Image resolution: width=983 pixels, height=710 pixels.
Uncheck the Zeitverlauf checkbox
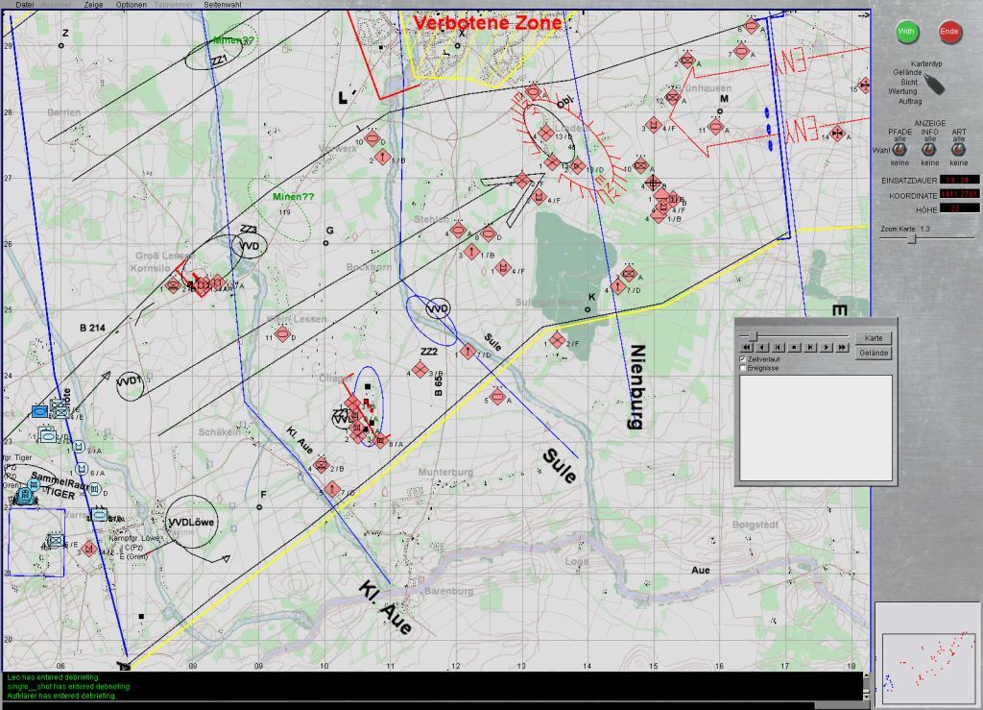(x=743, y=359)
